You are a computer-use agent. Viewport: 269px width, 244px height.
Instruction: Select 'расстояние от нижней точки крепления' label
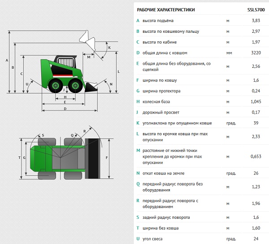coord(172,156)
